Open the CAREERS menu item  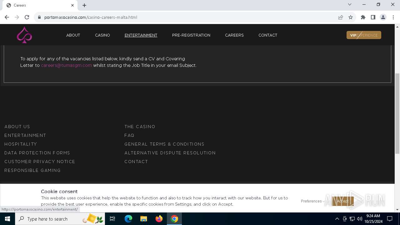point(234,35)
